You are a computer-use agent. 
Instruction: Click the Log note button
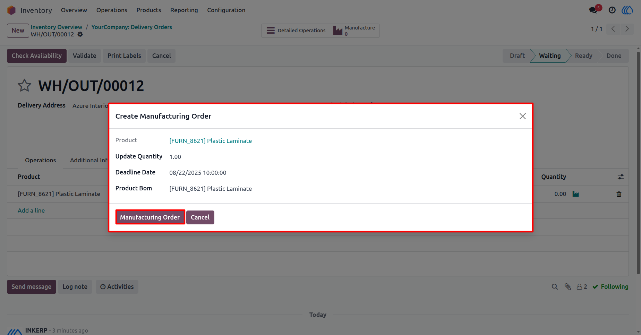click(75, 287)
